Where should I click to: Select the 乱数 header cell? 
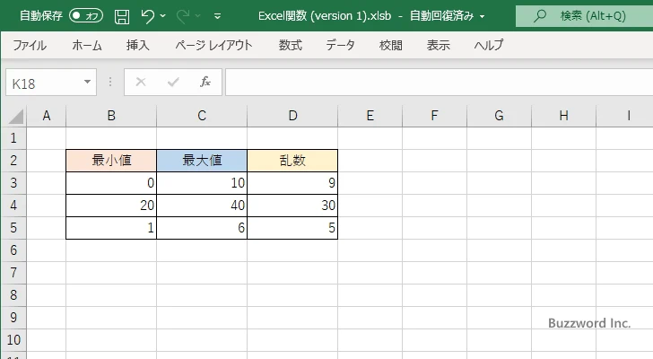point(292,161)
